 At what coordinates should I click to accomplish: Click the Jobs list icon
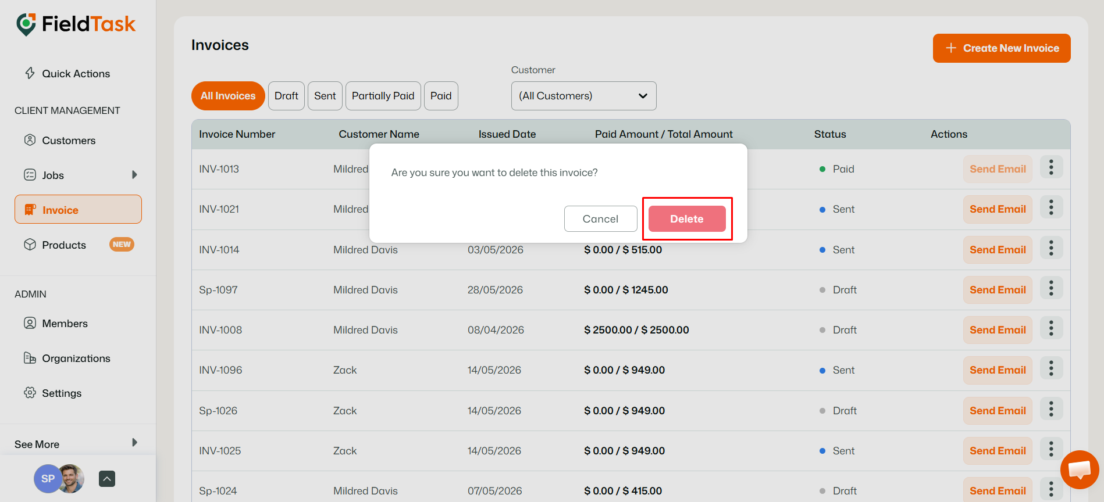pos(30,175)
